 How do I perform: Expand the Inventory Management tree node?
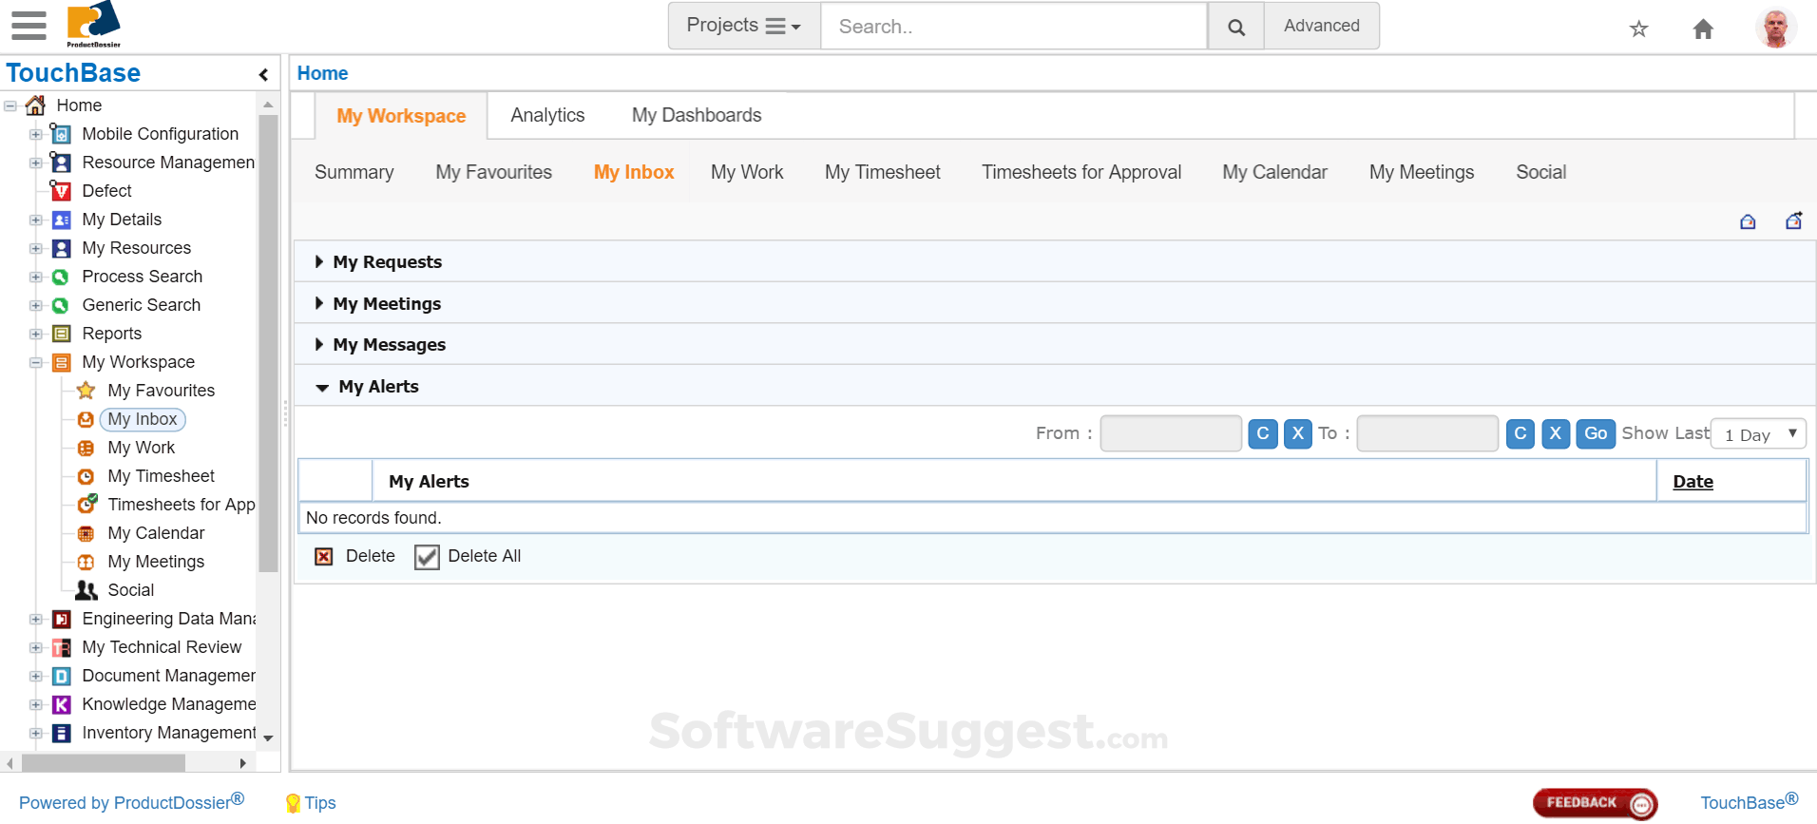point(35,733)
